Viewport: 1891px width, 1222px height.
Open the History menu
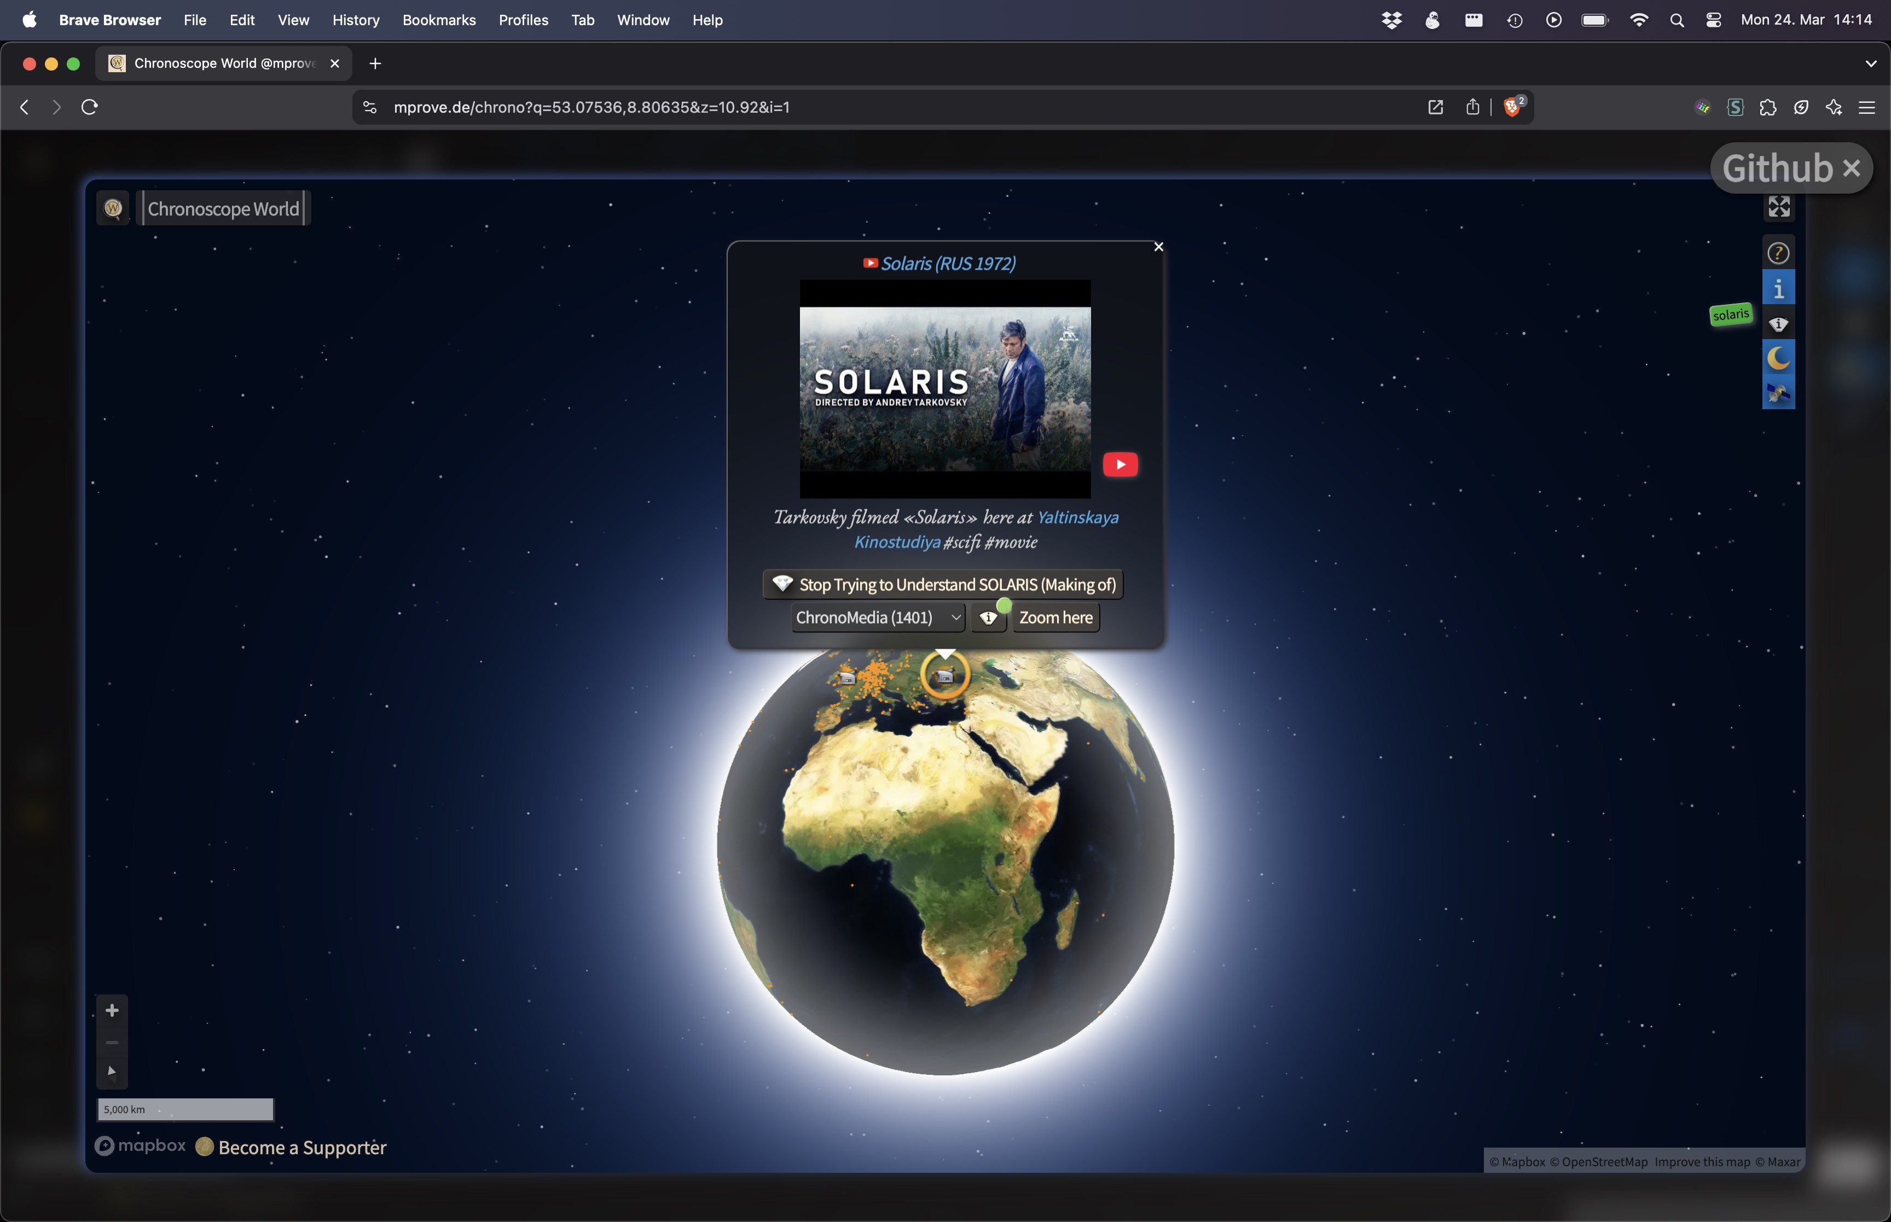pos(356,20)
